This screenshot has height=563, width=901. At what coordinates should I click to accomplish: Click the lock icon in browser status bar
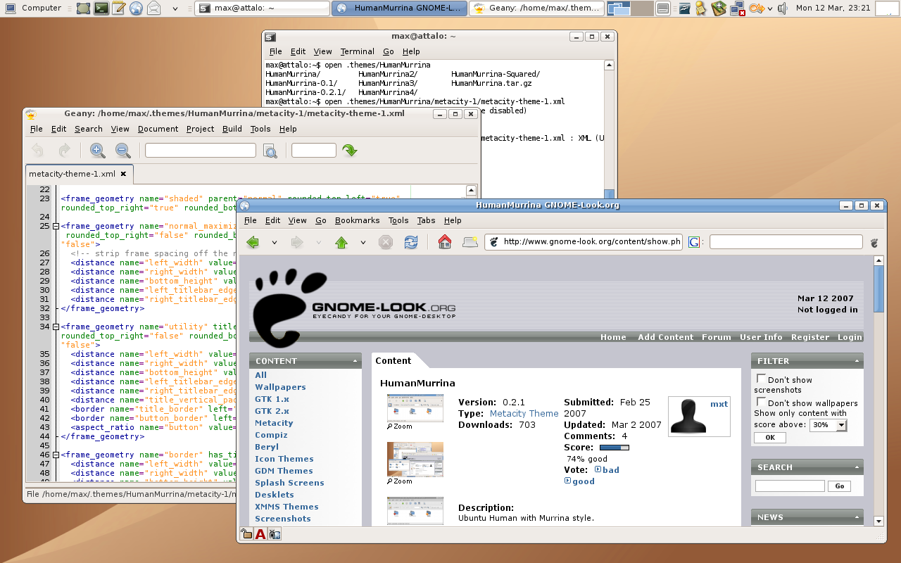pyautogui.click(x=246, y=534)
